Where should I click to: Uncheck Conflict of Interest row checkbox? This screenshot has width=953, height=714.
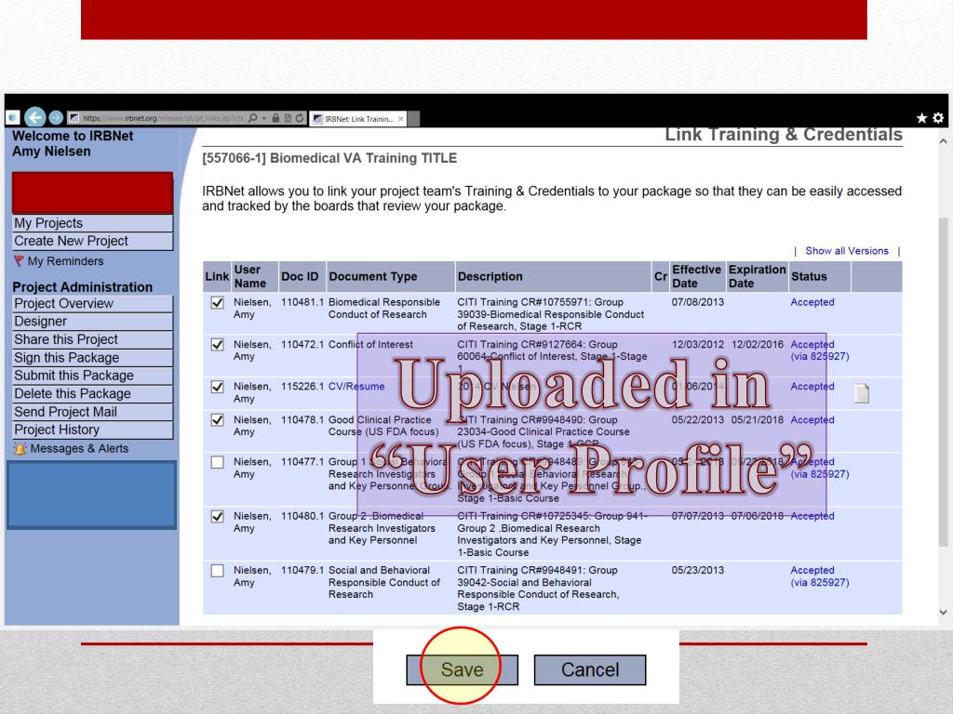tap(217, 344)
